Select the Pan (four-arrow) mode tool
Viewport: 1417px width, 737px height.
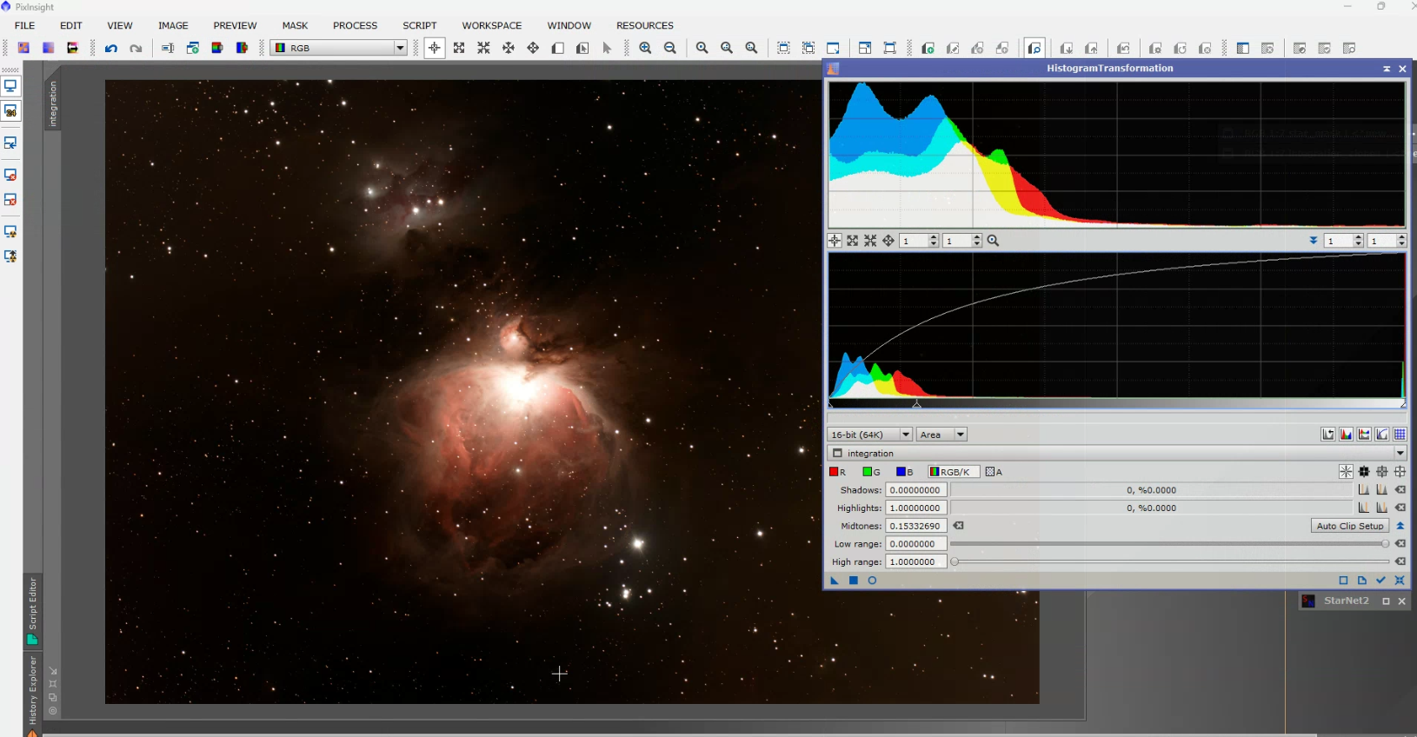[x=533, y=49]
